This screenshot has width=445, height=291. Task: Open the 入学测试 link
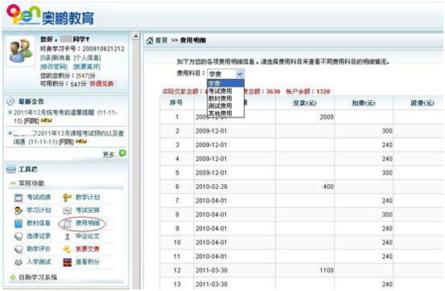pos(39,262)
